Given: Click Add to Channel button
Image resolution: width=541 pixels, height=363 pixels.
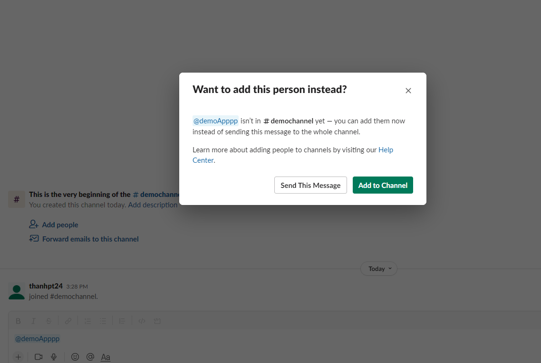Looking at the screenshot, I should pyautogui.click(x=383, y=185).
